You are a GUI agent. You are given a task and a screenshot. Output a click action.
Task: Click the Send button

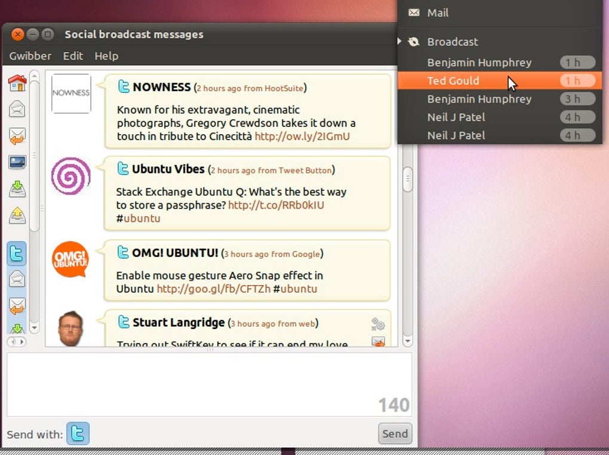pos(395,434)
